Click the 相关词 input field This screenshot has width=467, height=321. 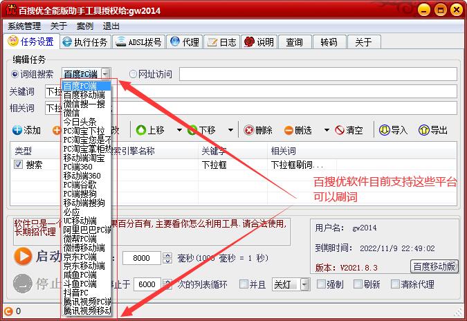pyautogui.click(x=251, y=108)
